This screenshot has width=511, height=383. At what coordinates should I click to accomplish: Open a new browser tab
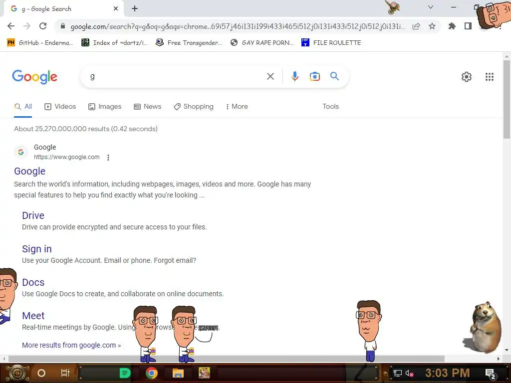click(x=135, y=9)
